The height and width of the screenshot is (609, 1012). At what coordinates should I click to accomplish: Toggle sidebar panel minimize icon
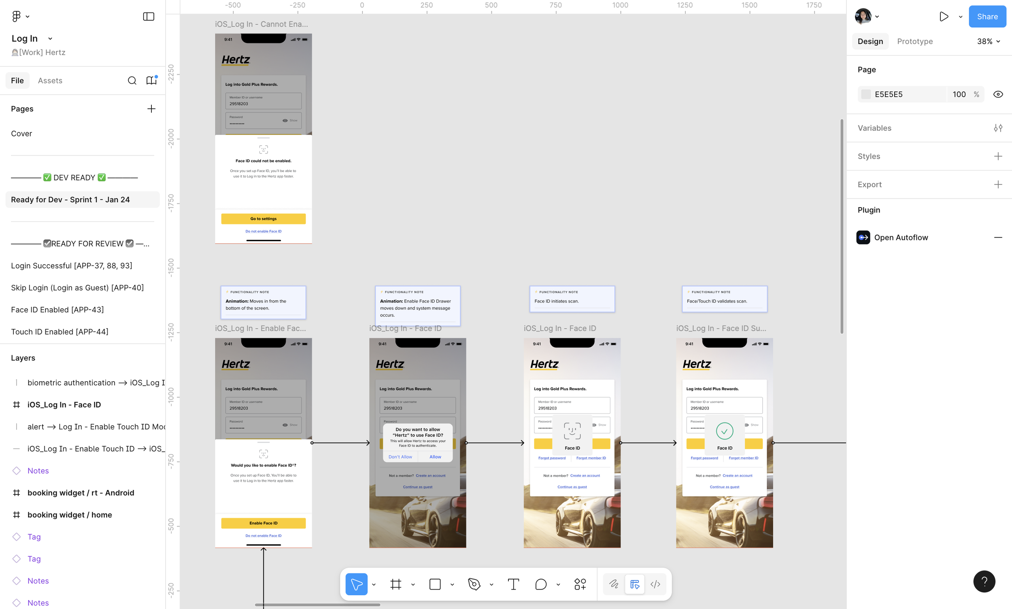click(x=148, y=17)
